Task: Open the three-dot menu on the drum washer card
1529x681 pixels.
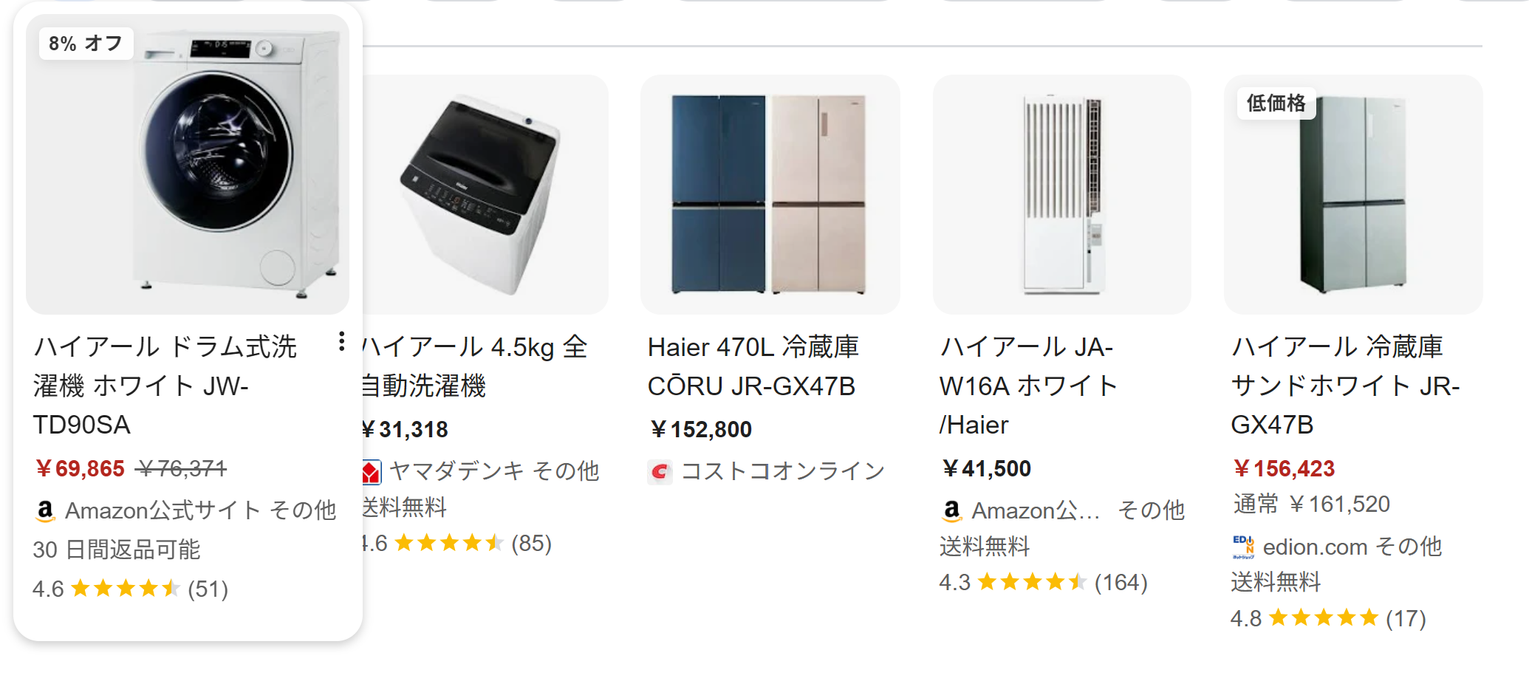Action: tap(341, 341)
